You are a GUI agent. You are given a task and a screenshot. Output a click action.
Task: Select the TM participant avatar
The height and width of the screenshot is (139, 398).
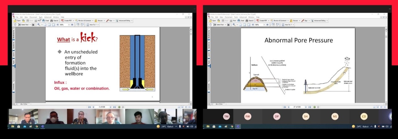click(x=226, y=117)
